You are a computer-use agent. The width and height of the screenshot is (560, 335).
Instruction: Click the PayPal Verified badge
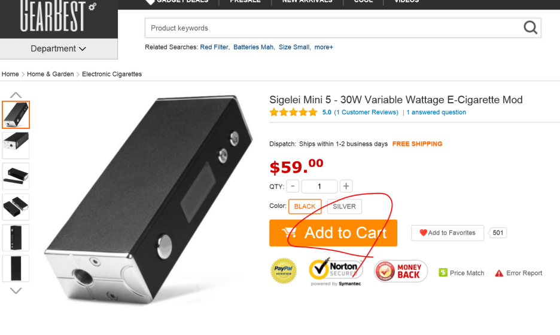click(x=284, y=271)
